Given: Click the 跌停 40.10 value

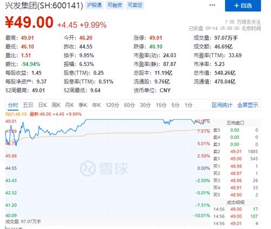Looking at the screenshot, I should [156, 47].
